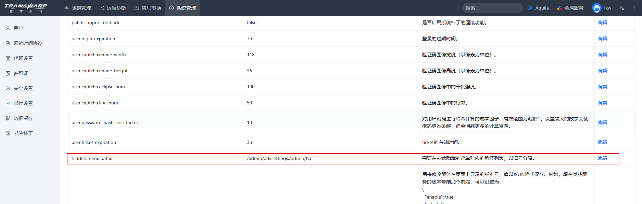Click the 搜索 search field
Screen dimensions: 642x204
pyautogui.click(x=492, y=8)
